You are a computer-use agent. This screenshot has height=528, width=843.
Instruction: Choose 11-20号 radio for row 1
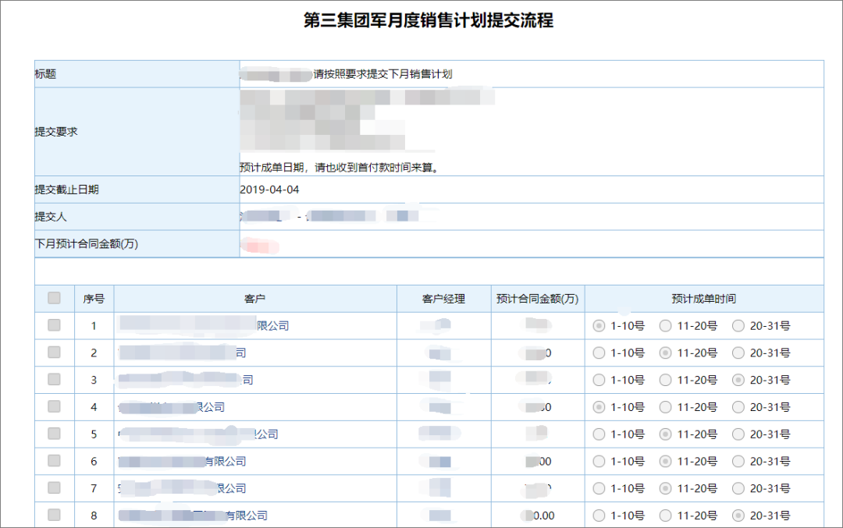[666, 326]
